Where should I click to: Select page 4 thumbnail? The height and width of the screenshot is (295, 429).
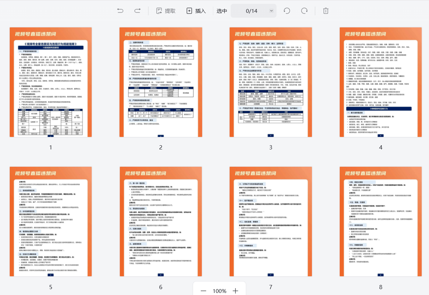coord(381,82)
